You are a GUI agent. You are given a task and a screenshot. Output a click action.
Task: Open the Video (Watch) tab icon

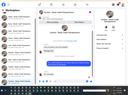tap(51, 5)
